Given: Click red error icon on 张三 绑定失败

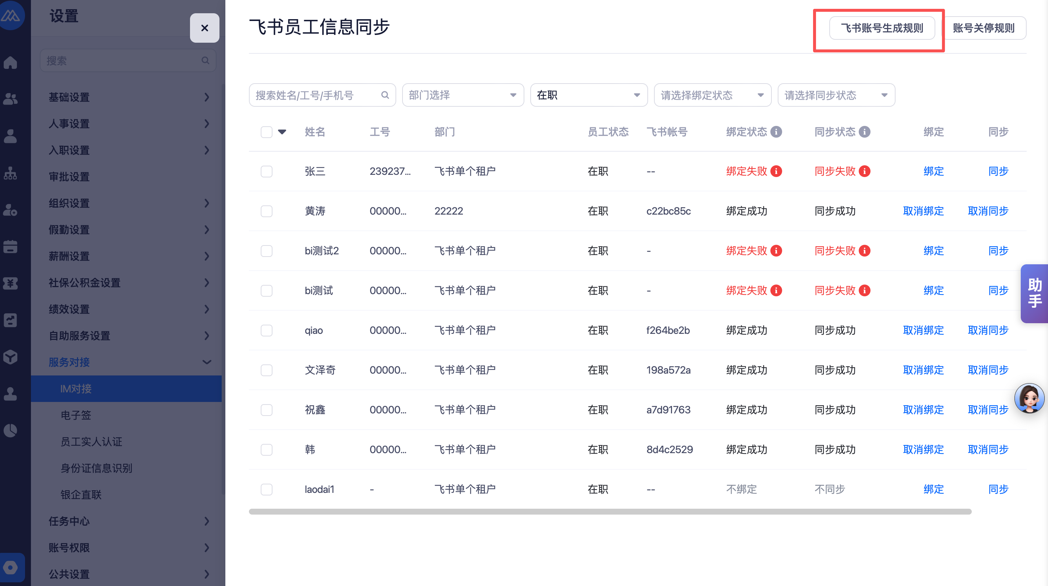Looking at the screenshot, I should pyautogui.click(x=776, y=171).
